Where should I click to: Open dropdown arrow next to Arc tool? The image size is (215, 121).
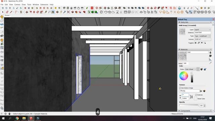[x=18, y=12]
